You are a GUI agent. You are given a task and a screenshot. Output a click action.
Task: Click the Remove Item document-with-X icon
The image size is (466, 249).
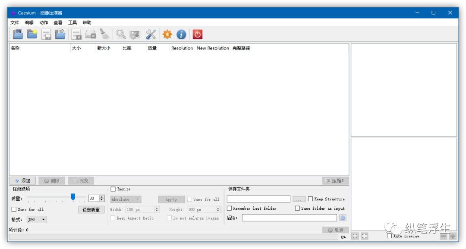(x=76, y=34)
